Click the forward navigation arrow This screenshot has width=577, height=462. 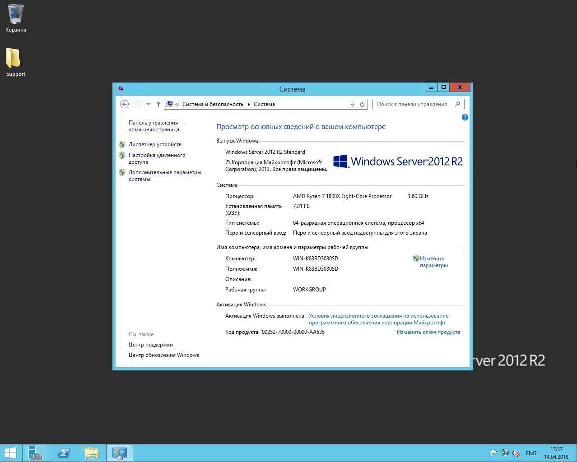[138, 104]
